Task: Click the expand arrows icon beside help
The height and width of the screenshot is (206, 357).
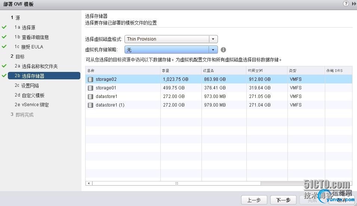Action: pyautogui.click(x=354, y=4)
